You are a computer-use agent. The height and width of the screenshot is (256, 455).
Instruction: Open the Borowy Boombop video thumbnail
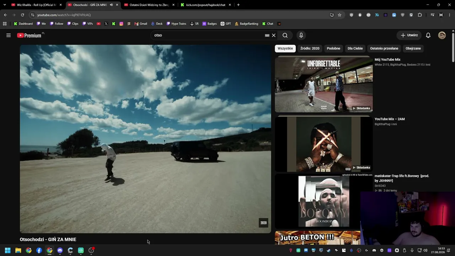tap(324, 201)
